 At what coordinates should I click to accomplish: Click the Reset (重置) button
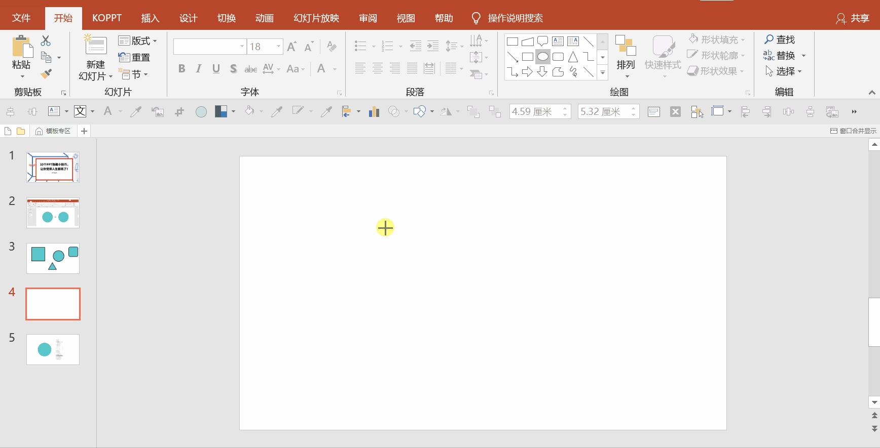[x=135, y=58]
